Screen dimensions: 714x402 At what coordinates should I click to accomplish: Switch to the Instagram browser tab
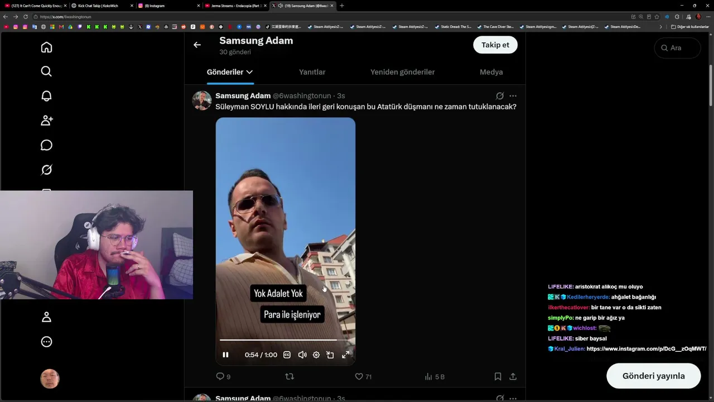[168, 6]
